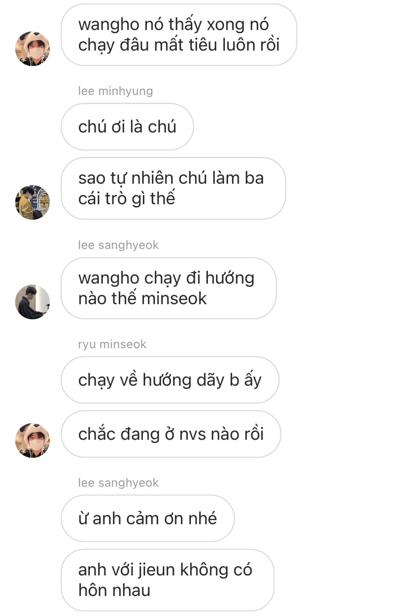Open the 'ryu minseok' sender name
Screen dimensions: 406x616
click(x=112, y=344)
